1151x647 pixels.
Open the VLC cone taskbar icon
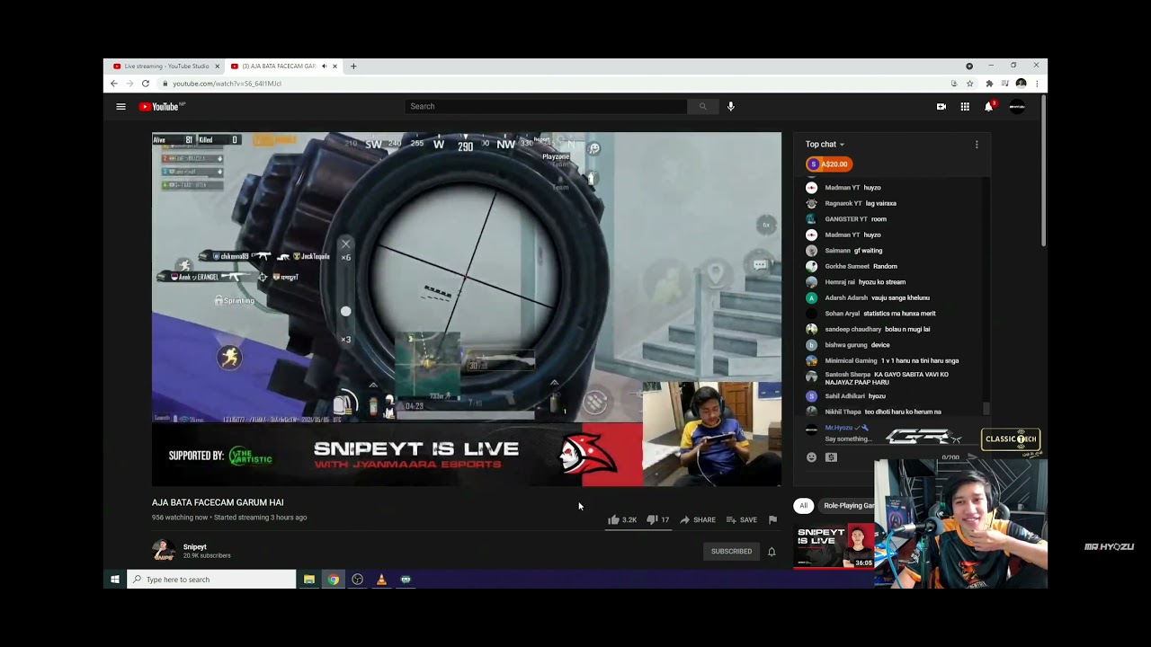(381, 580)
